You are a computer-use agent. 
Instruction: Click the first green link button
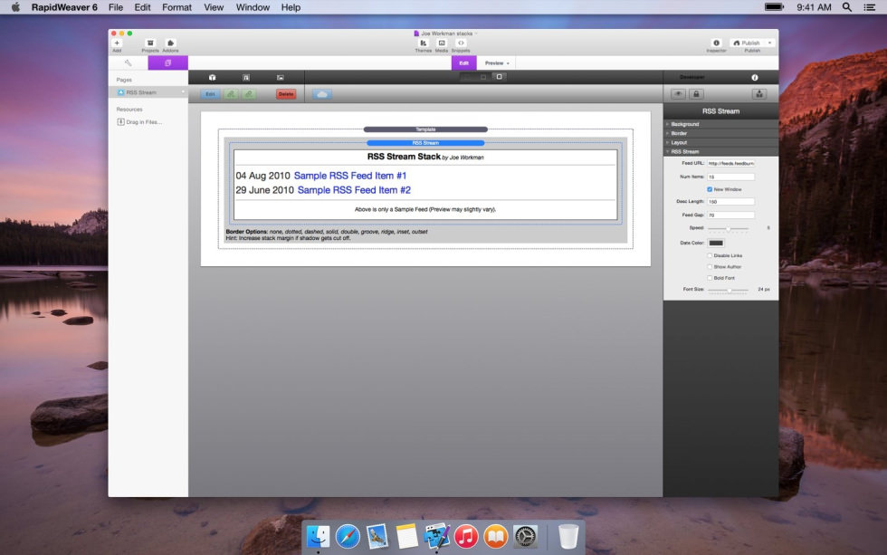coord(231,94)
